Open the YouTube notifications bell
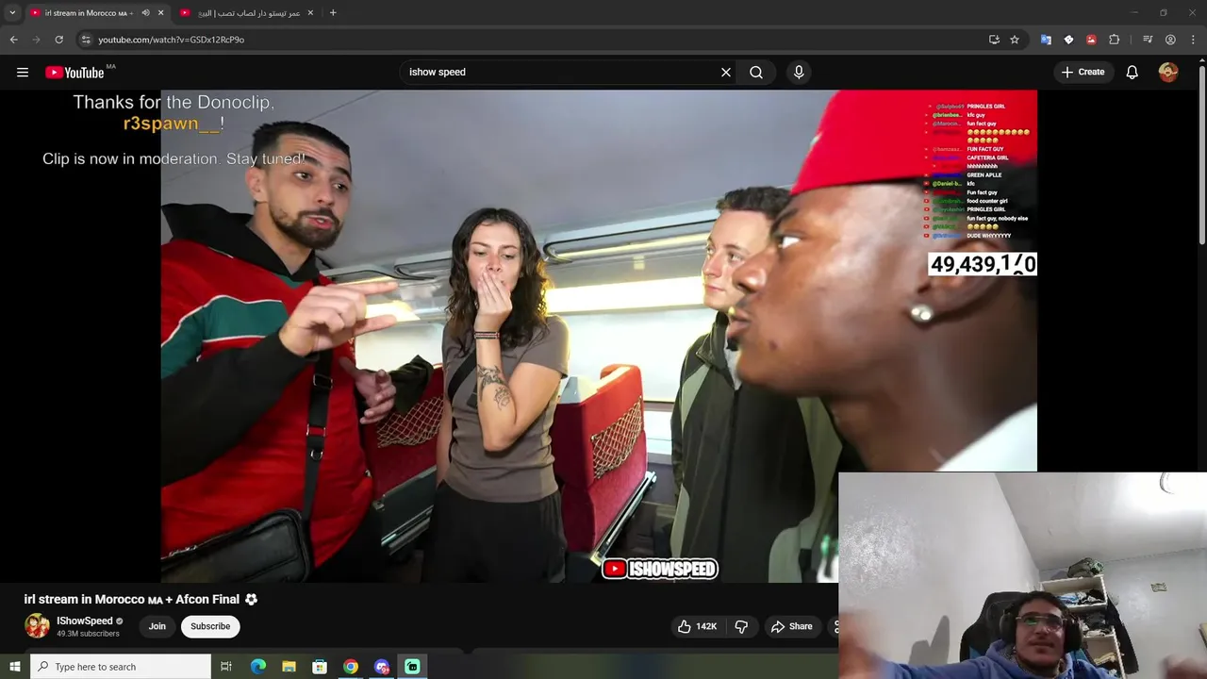This screenshot has width=1207, height=679. (1133, 72)
